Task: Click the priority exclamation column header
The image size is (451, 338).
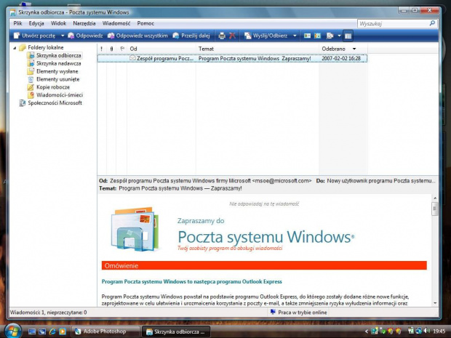Action: pos(102,49)
